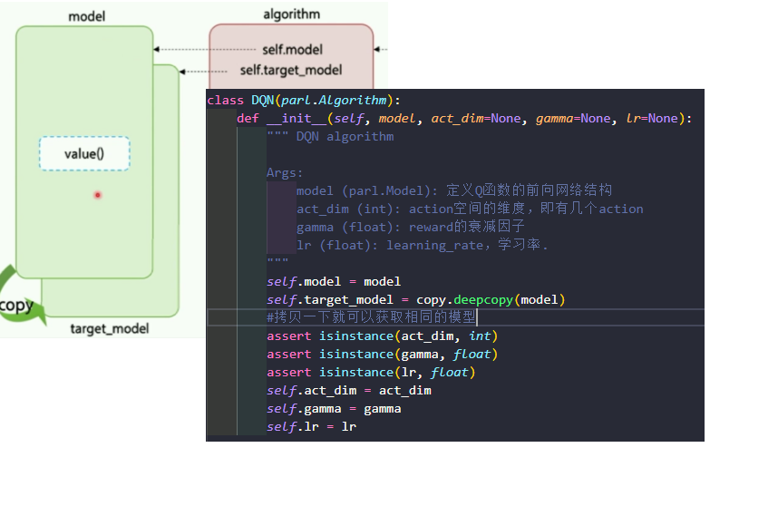Image resolution: width=778 pixels, height=506 pixels.
Task: Click the "model (parl.Model)" docstring line
Action: pos(454,190)
